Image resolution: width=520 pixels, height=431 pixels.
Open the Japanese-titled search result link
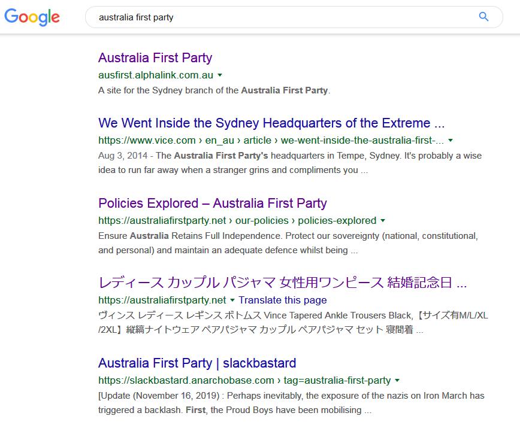(x=282, y=283)
